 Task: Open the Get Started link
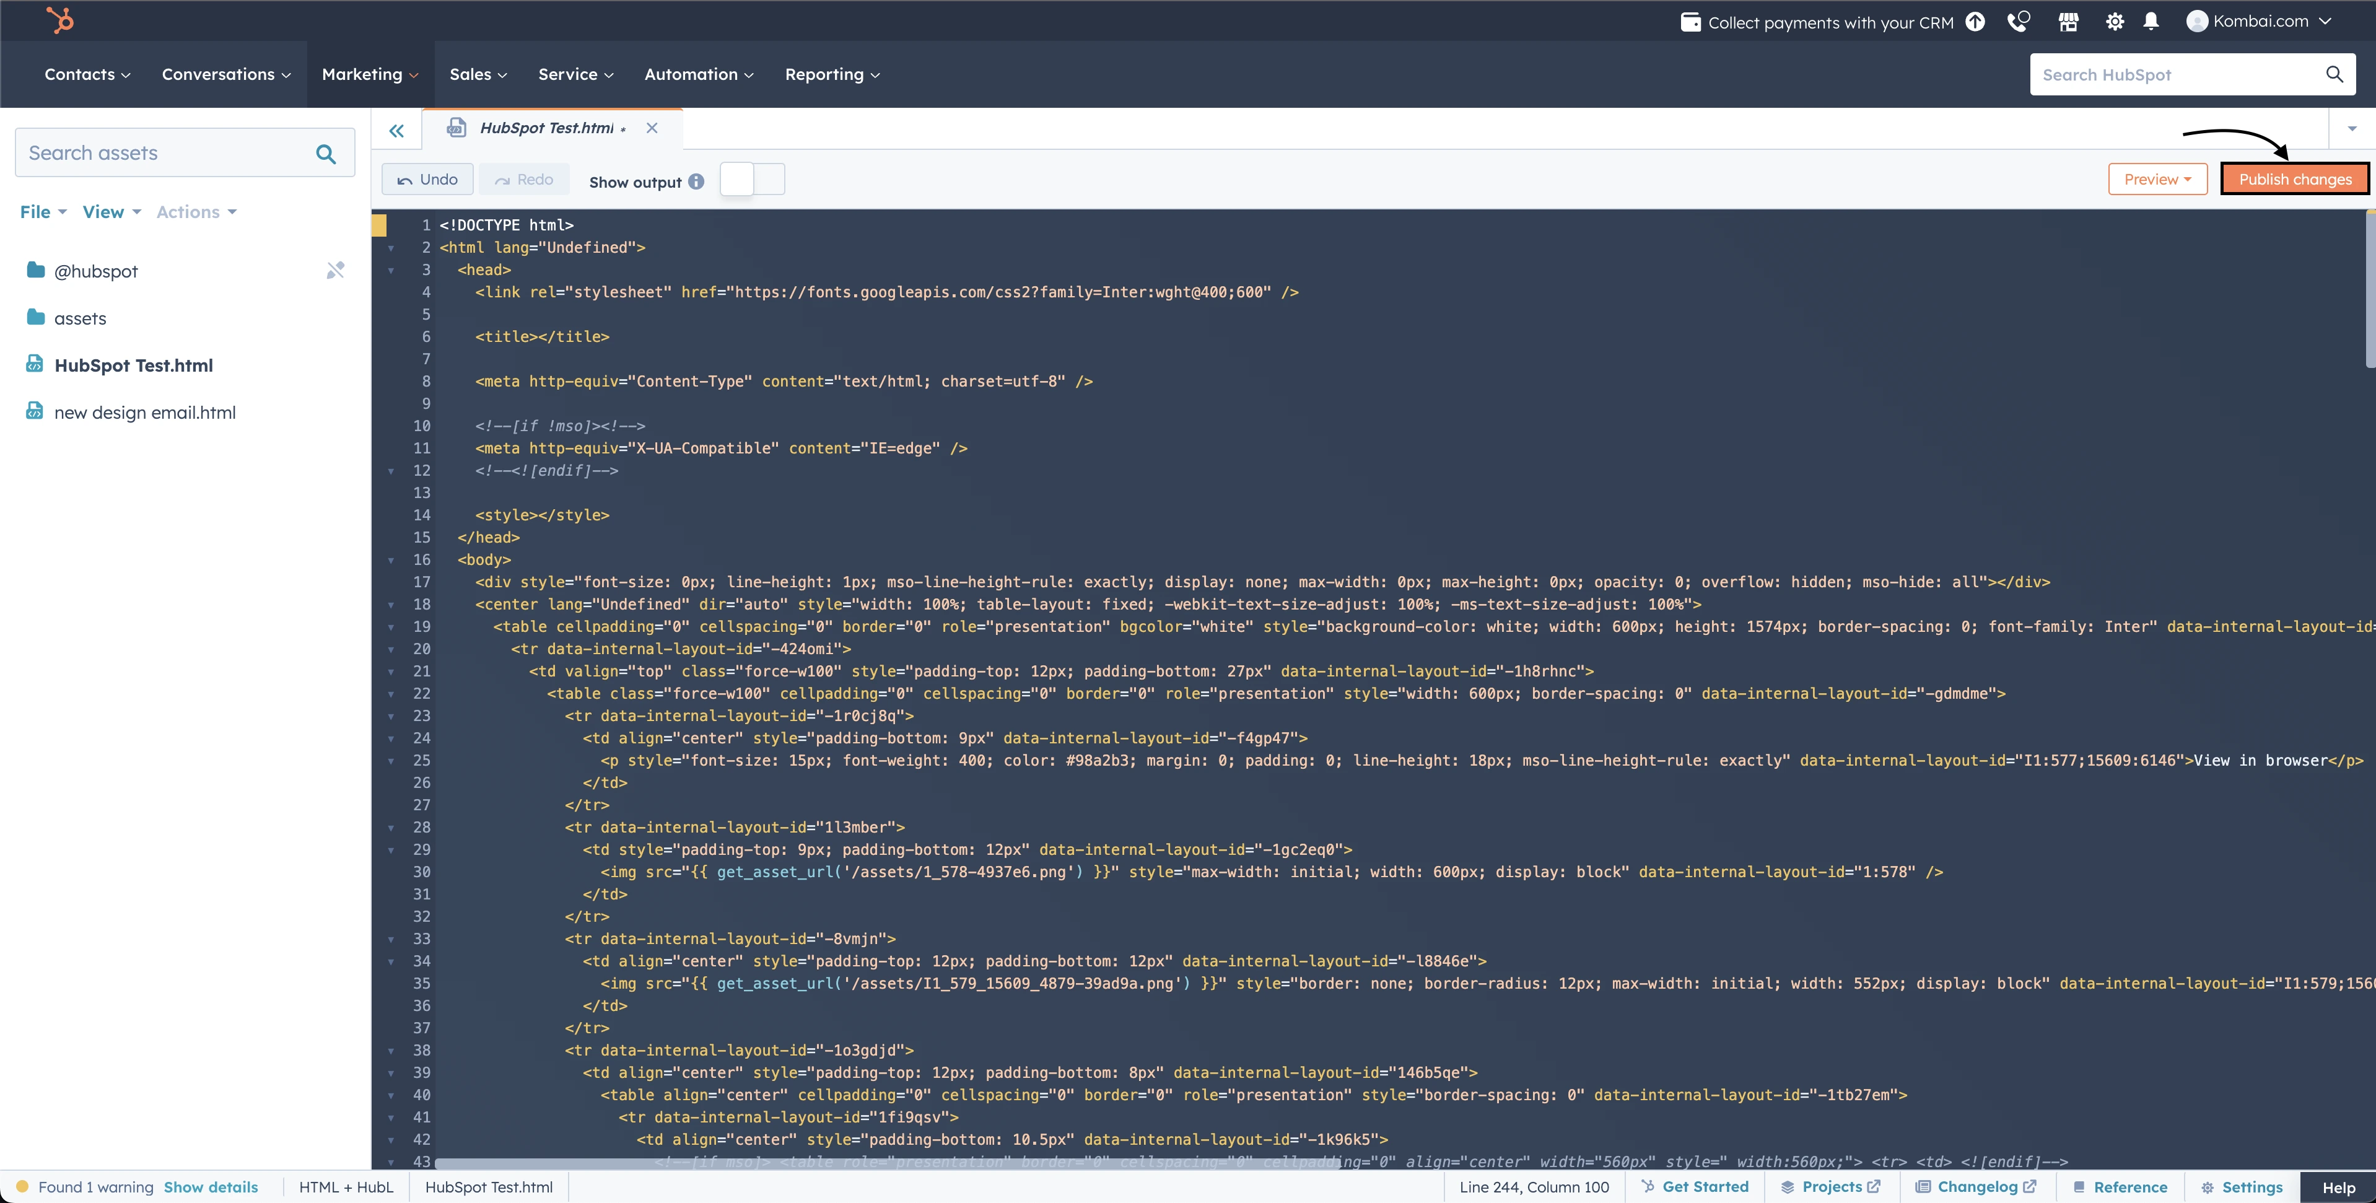tap(1695, 1186)
